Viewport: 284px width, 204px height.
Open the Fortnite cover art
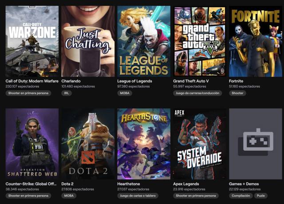256,41
